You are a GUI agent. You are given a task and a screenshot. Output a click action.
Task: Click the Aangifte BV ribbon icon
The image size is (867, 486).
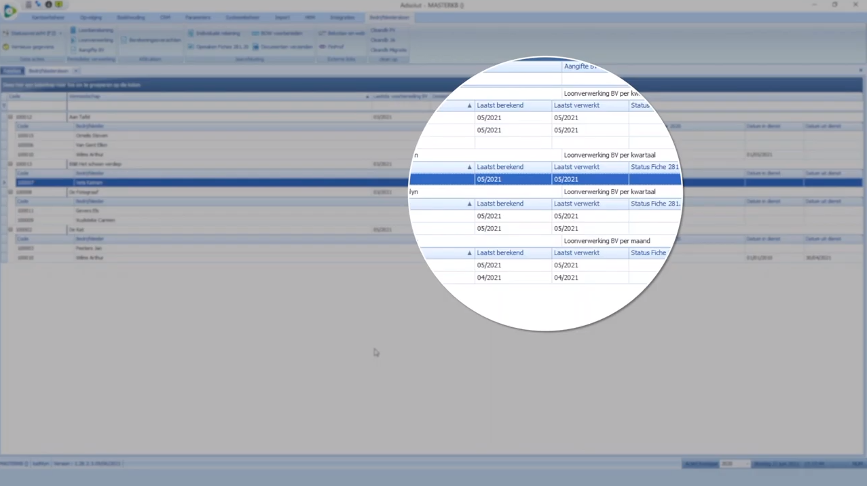tap(73, 50)
